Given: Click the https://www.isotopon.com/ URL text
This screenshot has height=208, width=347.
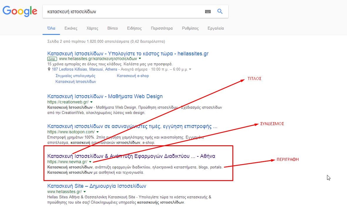Looking at the screenshot, I should pyautogui.click(x=71, y=132).
